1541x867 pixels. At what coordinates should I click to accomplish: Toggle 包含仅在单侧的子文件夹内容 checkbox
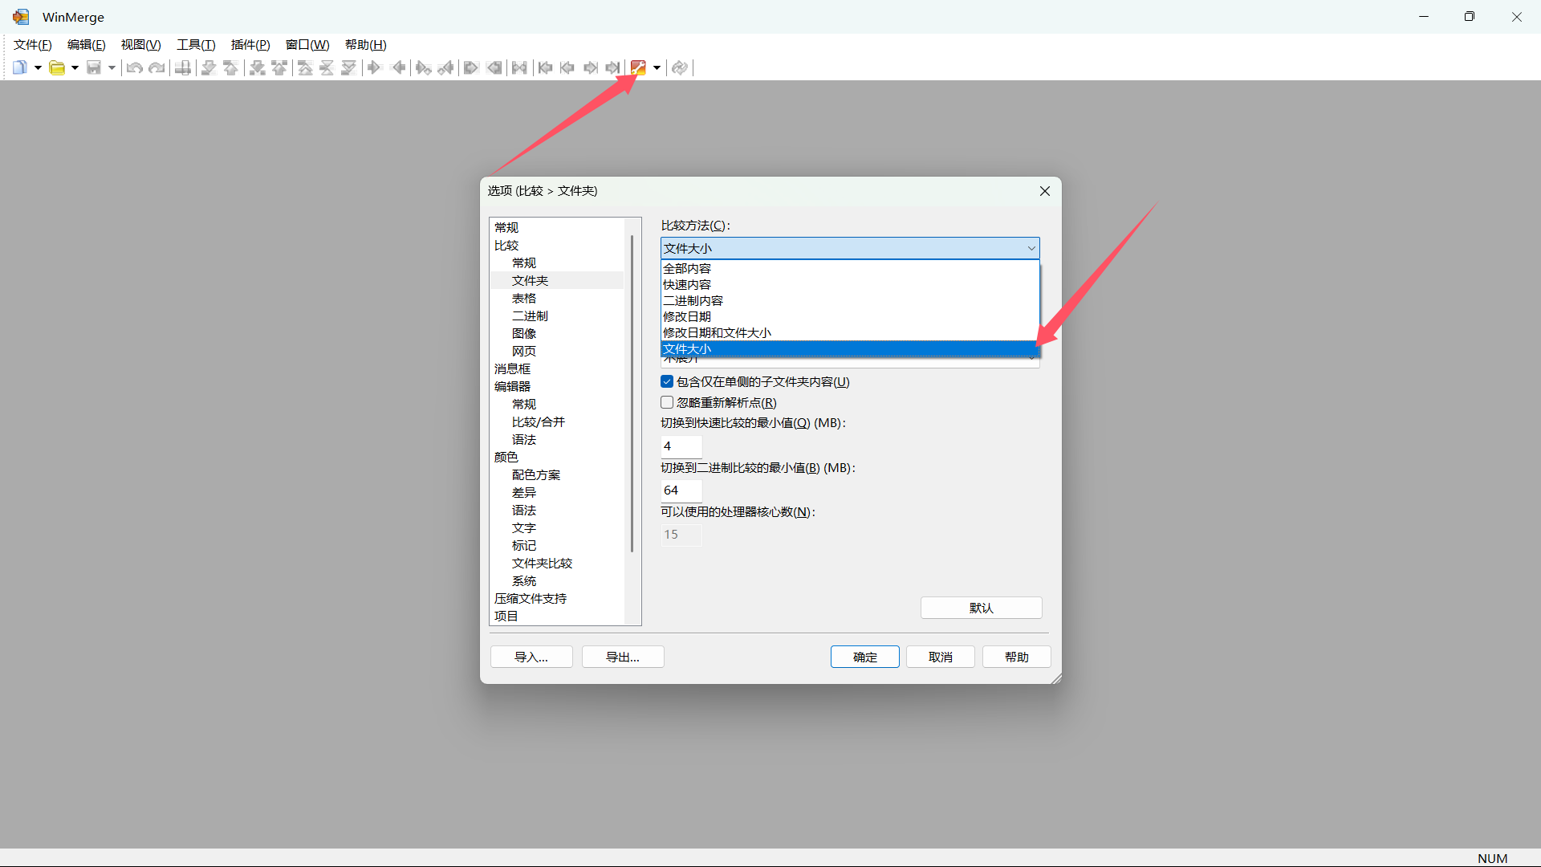[667, 382]
